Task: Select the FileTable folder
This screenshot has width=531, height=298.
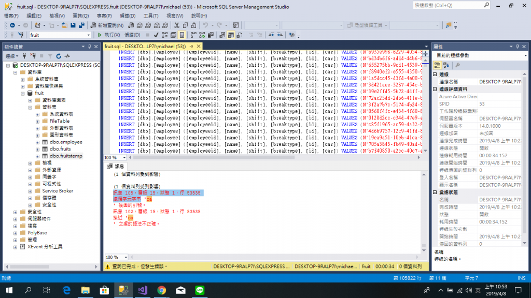Action: pos(59,121)
